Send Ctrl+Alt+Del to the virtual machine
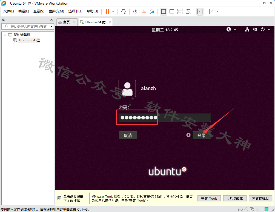This screenshot has height=212, width=275. pyautogui.click(x=124, y=12)
